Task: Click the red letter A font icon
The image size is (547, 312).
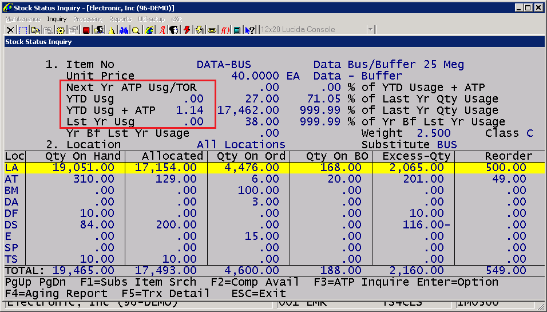Action: [162, 30]
